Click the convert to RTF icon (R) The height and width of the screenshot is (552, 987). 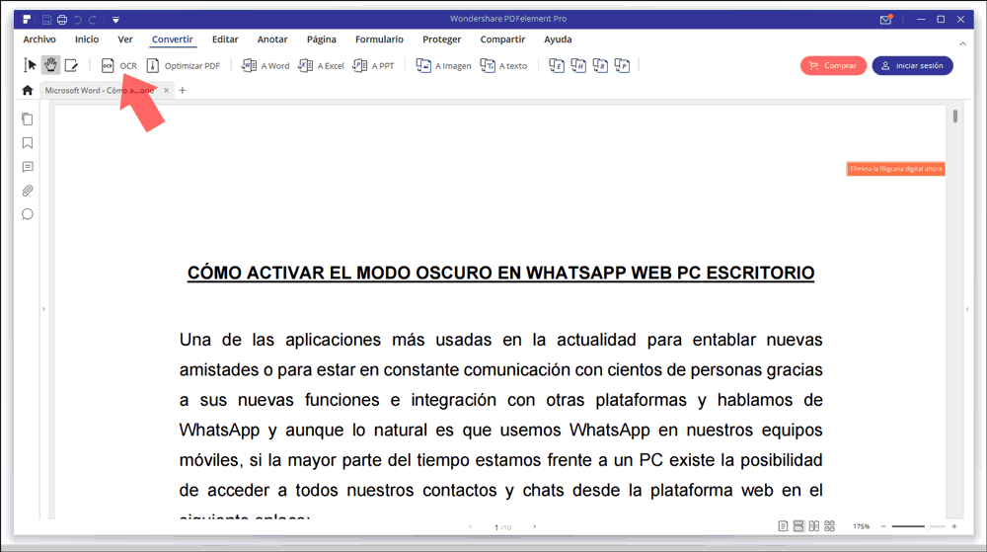[600, 65]
